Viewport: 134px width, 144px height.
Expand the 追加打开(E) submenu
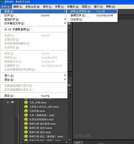coord(33,19)
